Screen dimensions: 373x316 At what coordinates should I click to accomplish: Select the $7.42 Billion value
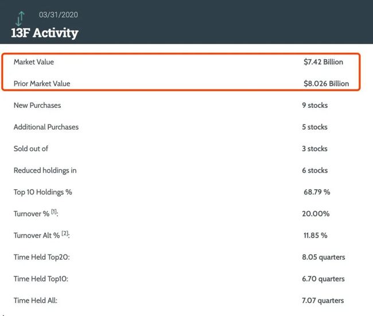(x=323, y=62)
